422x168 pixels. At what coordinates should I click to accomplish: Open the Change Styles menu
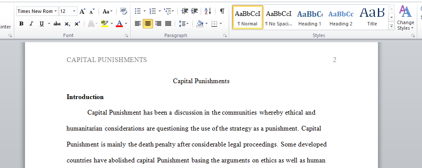[405, 18]
